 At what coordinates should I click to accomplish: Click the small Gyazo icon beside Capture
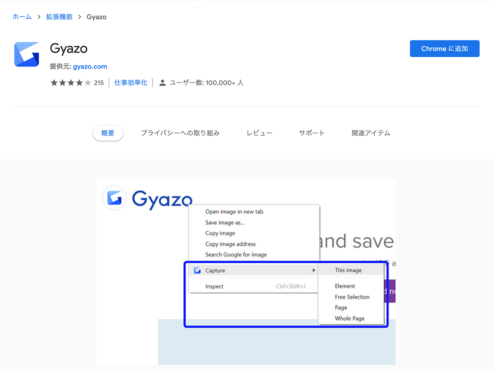click(197, 270)
